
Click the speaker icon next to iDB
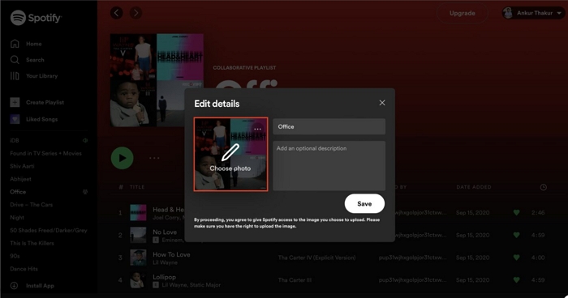(85, 140)
